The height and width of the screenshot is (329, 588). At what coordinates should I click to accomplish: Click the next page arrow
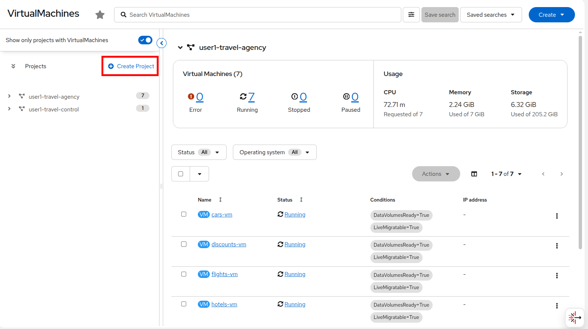pyautogui.click(x=562, y=174)
